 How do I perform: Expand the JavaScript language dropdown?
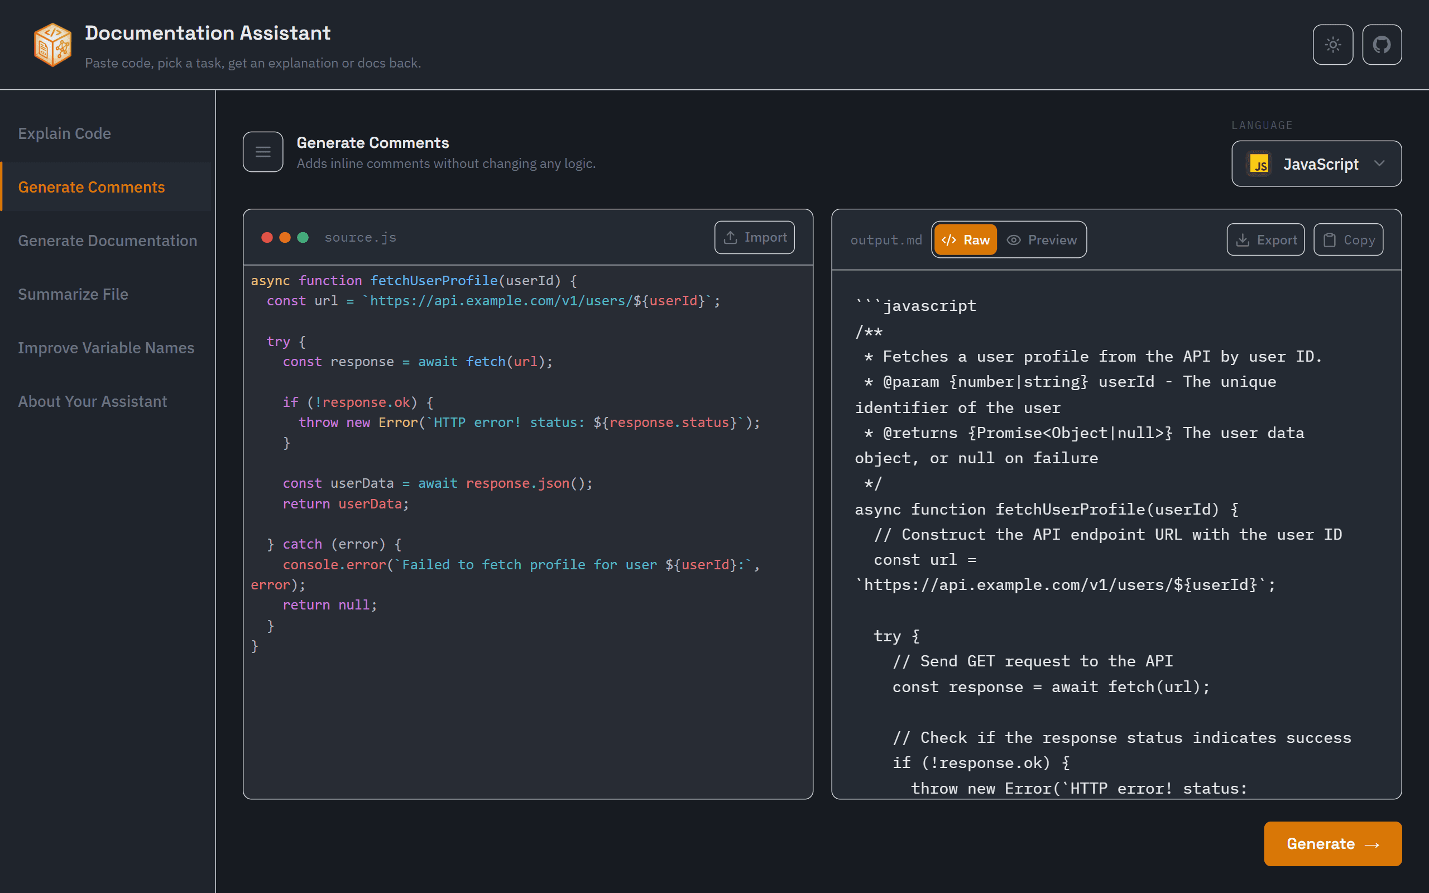pyautogui.click(x=1316, y=164)
